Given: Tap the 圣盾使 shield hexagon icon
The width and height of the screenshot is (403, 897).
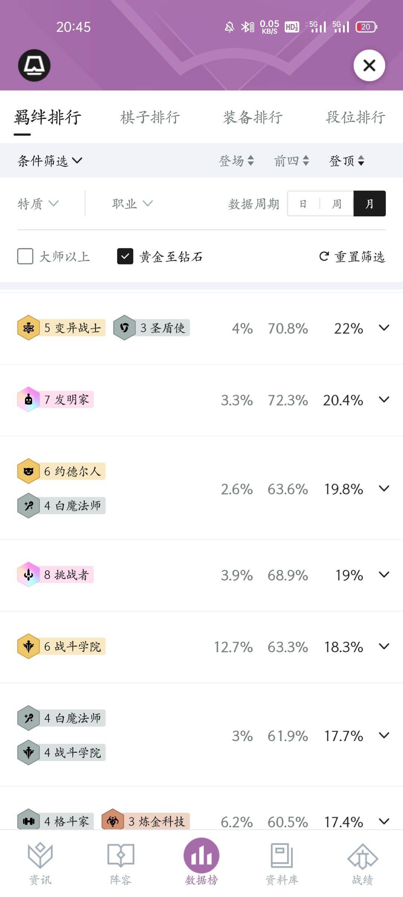Looking at the screenshot, I should 124,328.
